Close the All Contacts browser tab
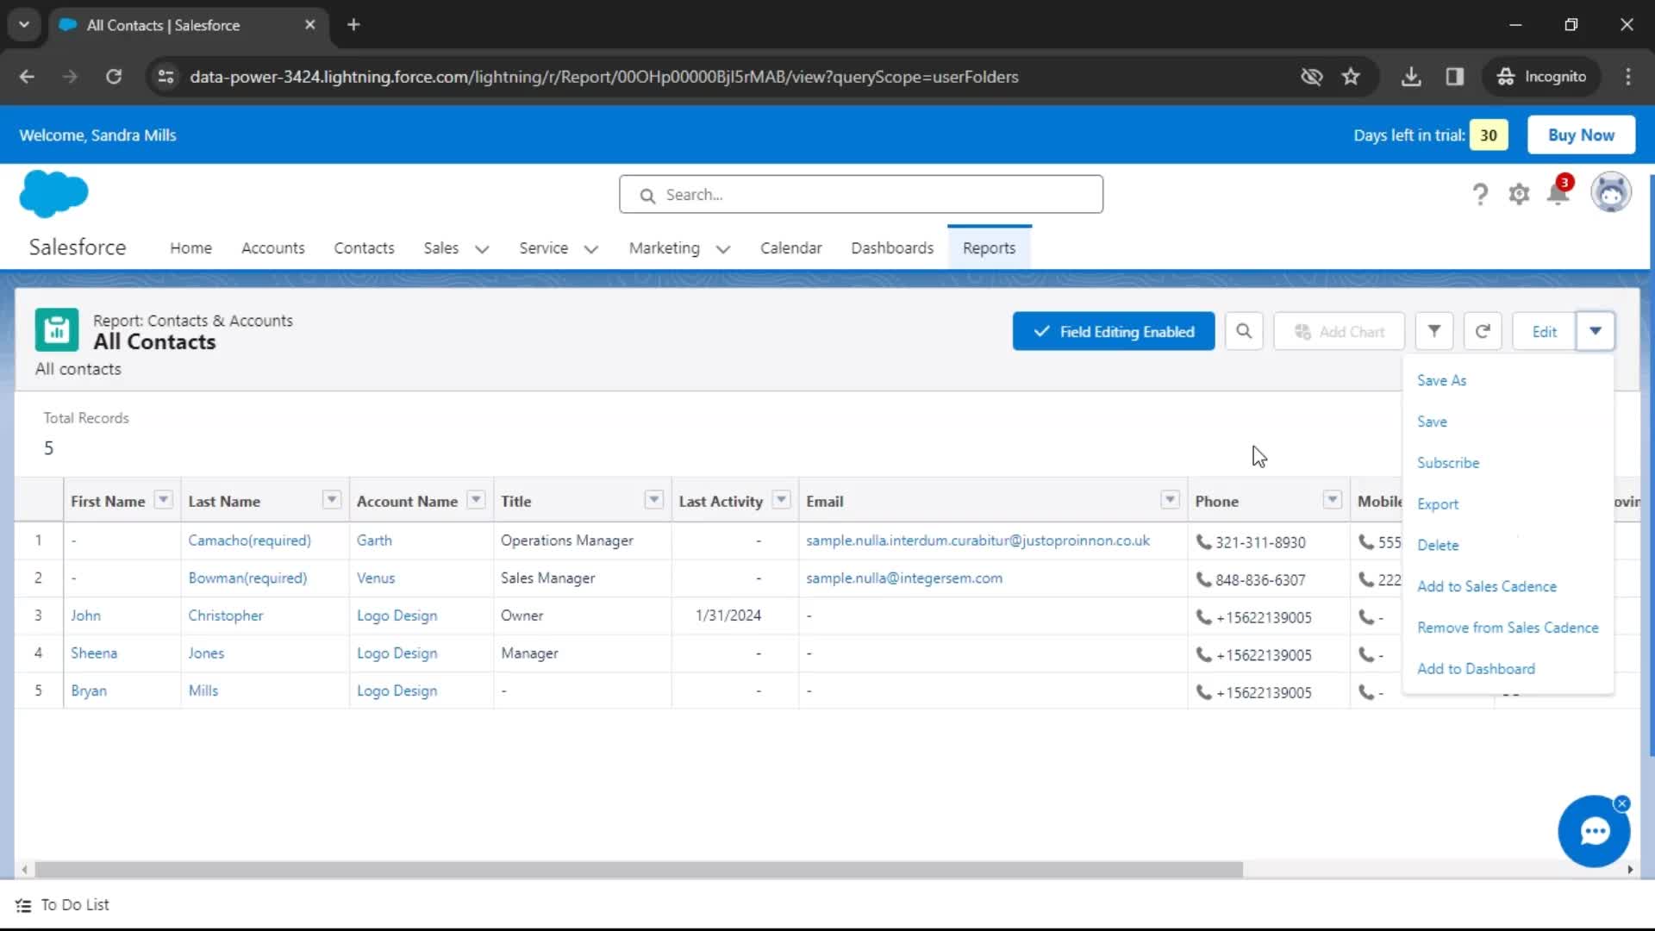 tap(310, 25)
